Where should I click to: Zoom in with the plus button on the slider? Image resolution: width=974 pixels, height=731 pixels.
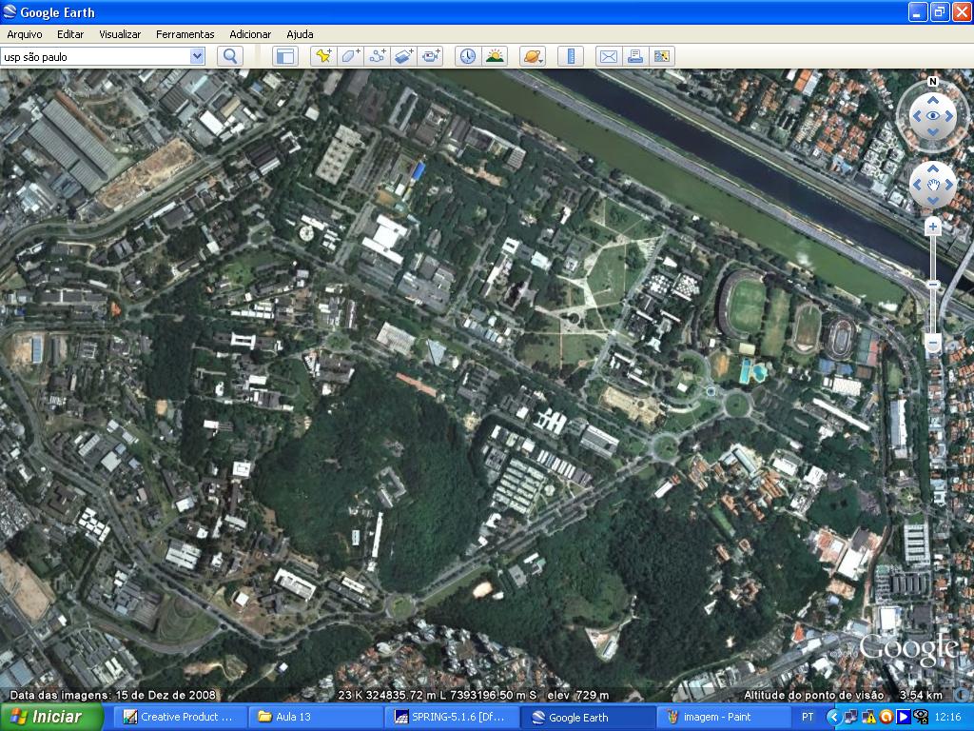coord(932,227)
